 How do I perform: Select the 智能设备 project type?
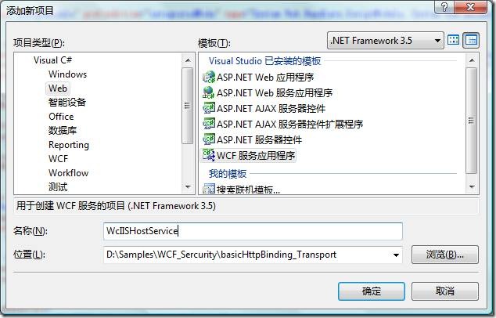point(67,103)
